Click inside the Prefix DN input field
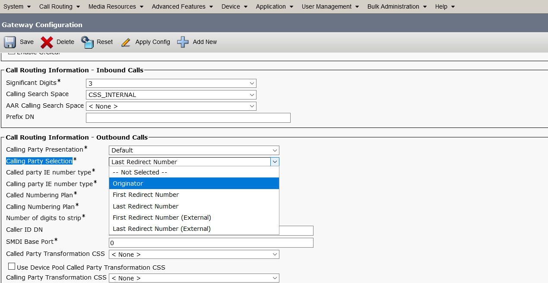Screen dimensions: 548x283 pos(188,117)
